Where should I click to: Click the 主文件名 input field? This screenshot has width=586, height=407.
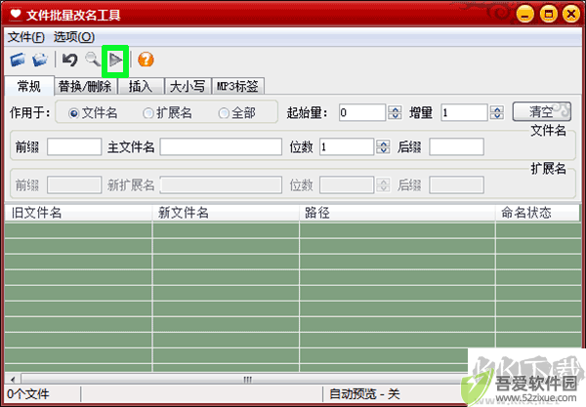pos(221,146)
